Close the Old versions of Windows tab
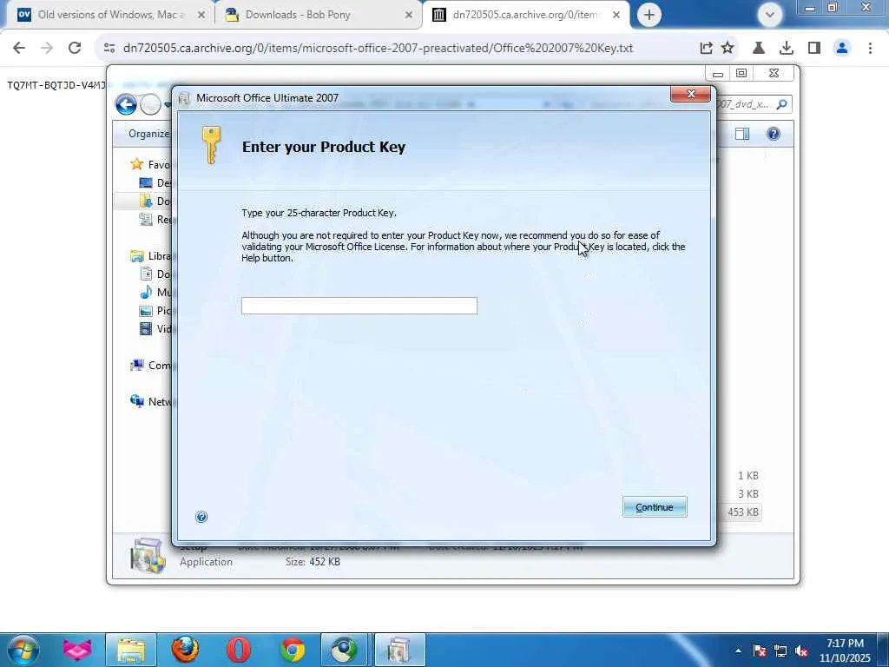Image resolution: width=889 pixels, height=667 pixels. click(201, 16)
